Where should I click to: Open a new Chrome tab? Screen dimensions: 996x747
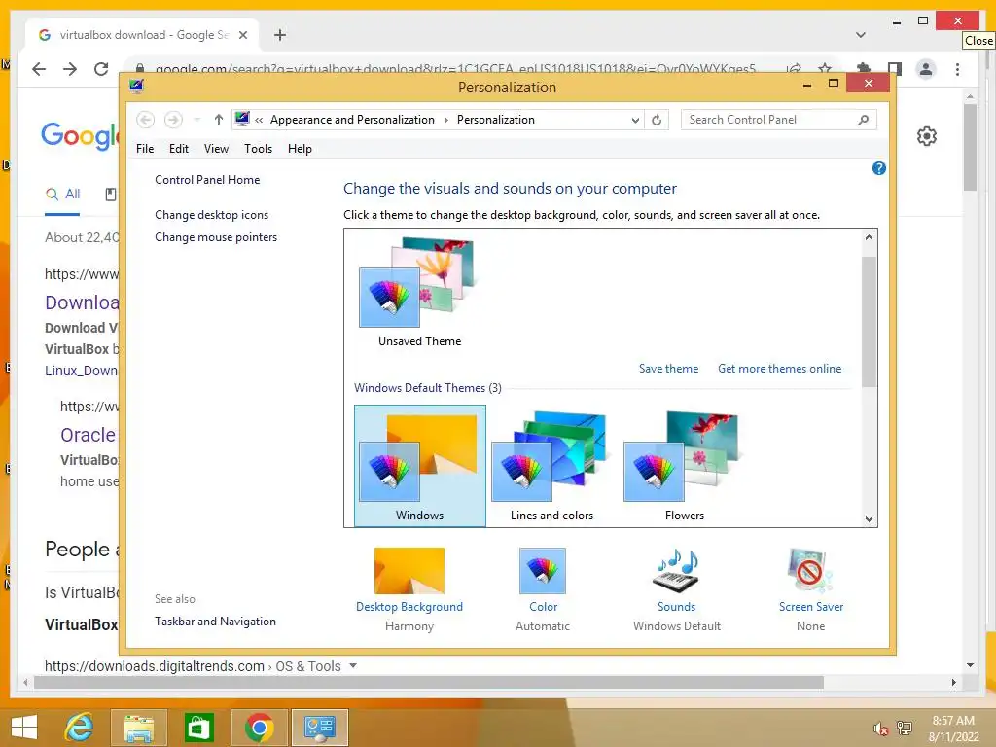coord(280,35)
